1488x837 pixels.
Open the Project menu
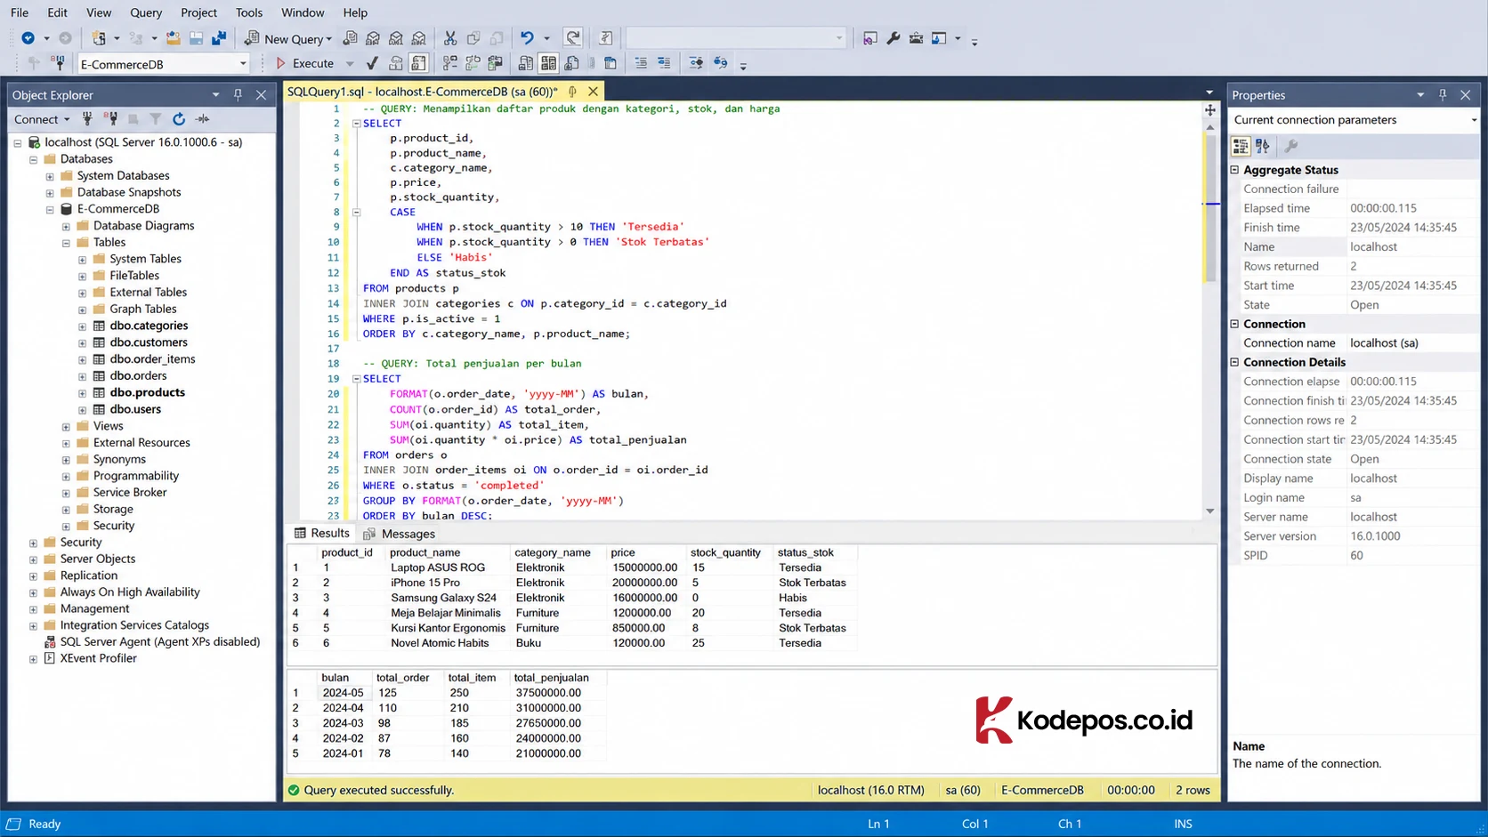198,12
